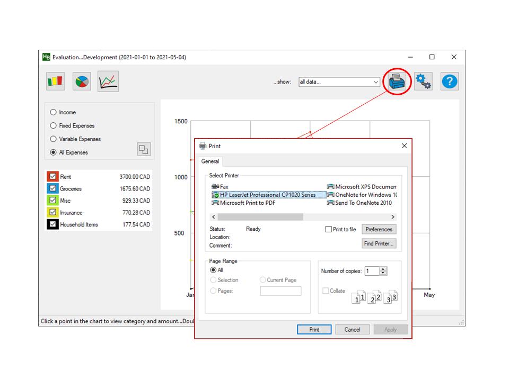Select the Fixed Expenses radio button
This screenshot has height=381, width=509.
pyautogui.click(x=53, y=125)
